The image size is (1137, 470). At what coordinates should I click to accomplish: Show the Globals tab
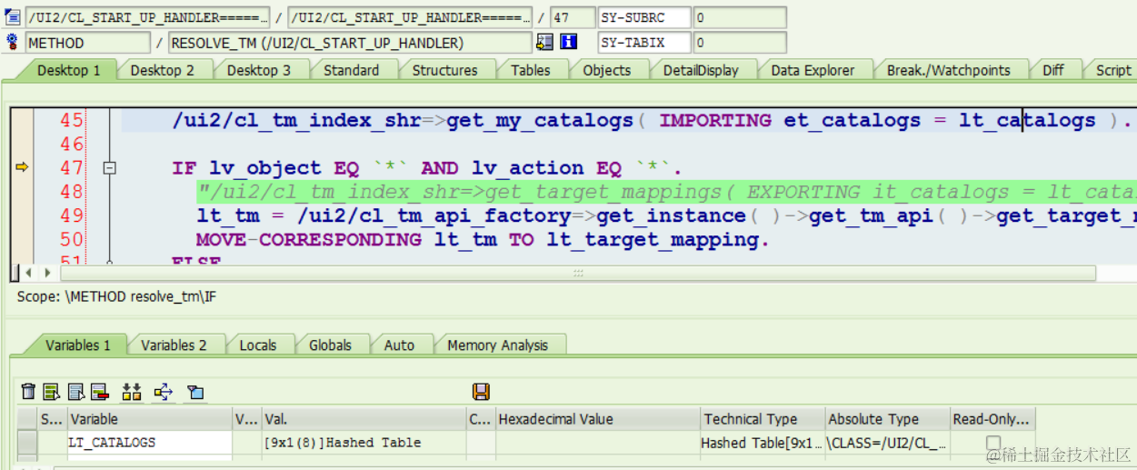(x=330, y=345)
